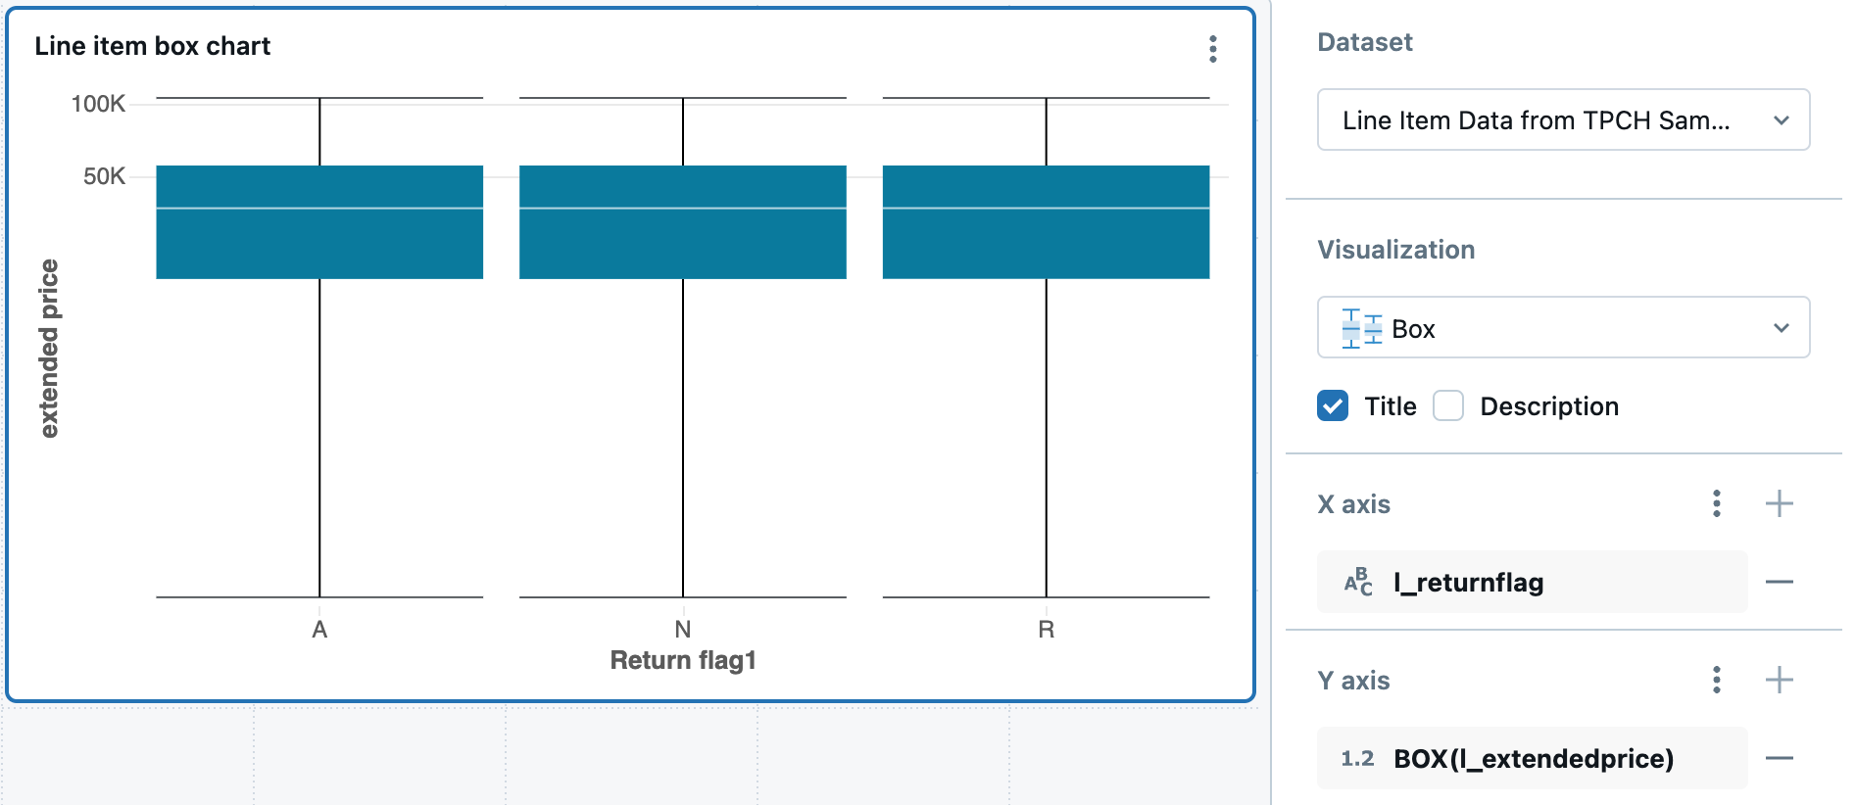
Task: Disable the Title checkbox
Action: 1332,405
